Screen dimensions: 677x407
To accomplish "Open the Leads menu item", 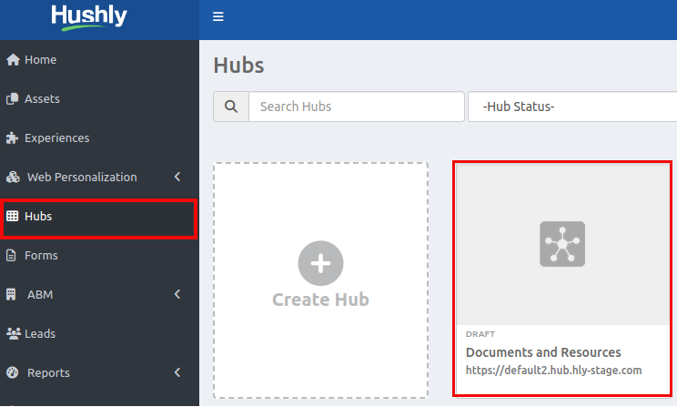I will click(99, 333).
